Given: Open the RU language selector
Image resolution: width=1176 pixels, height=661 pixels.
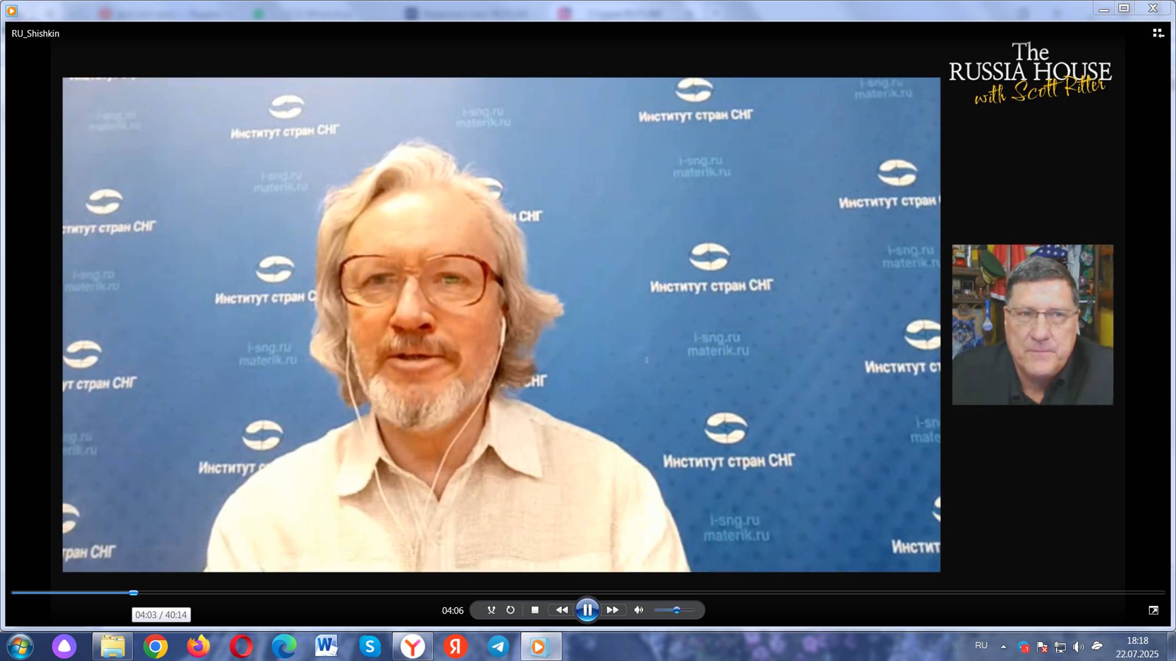Looking at the screenshot, I should [x=981, y=645].
